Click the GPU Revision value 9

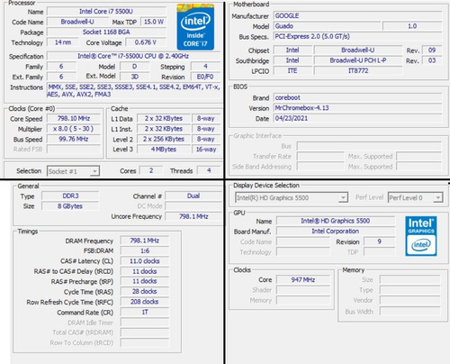[379, 241]
